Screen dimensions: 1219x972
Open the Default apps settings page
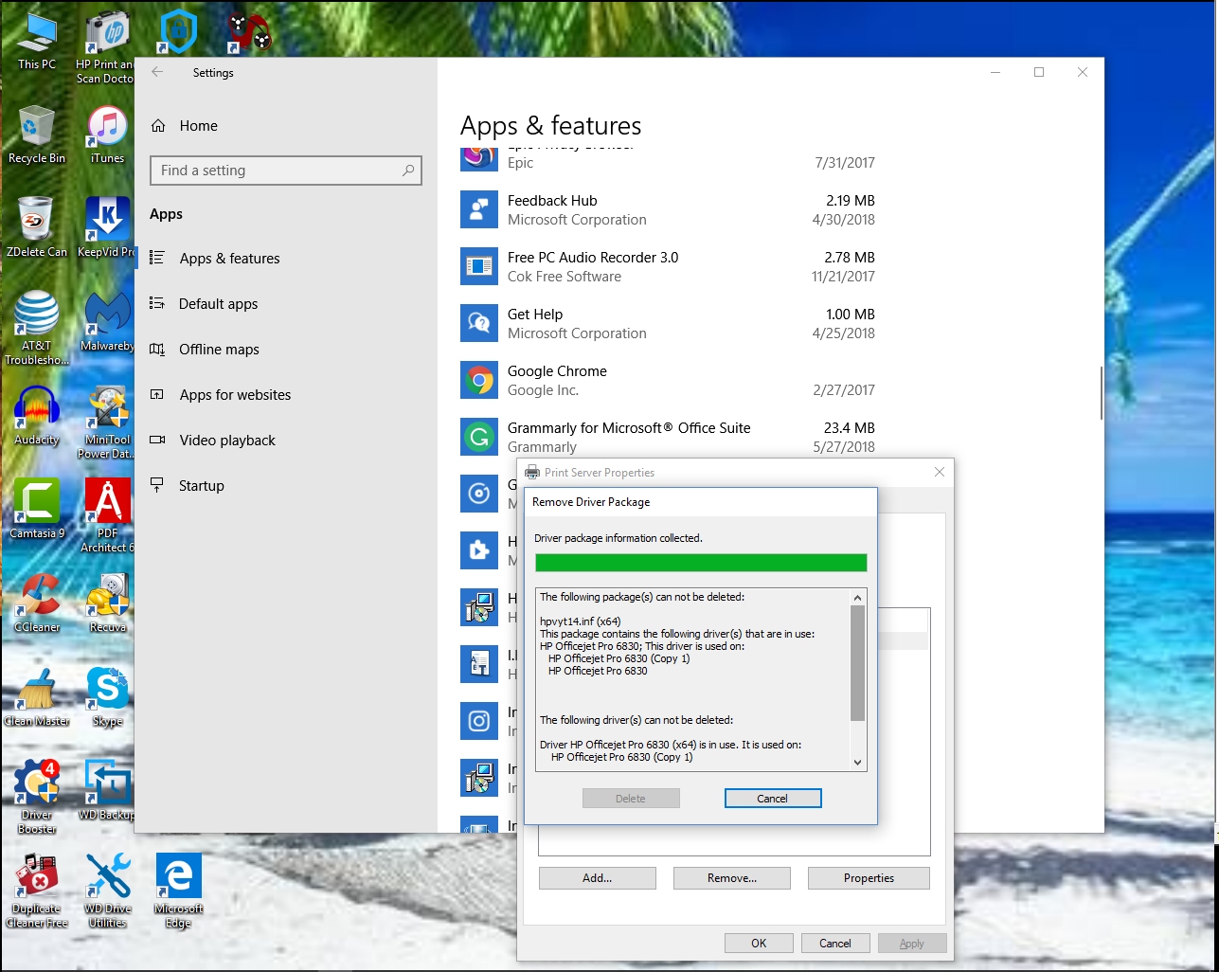click(218, 304)
